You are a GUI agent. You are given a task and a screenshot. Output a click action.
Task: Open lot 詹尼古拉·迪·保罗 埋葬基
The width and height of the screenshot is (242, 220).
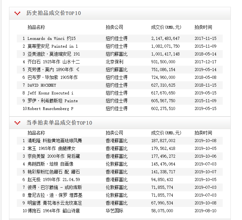click(x=55, y=195)
